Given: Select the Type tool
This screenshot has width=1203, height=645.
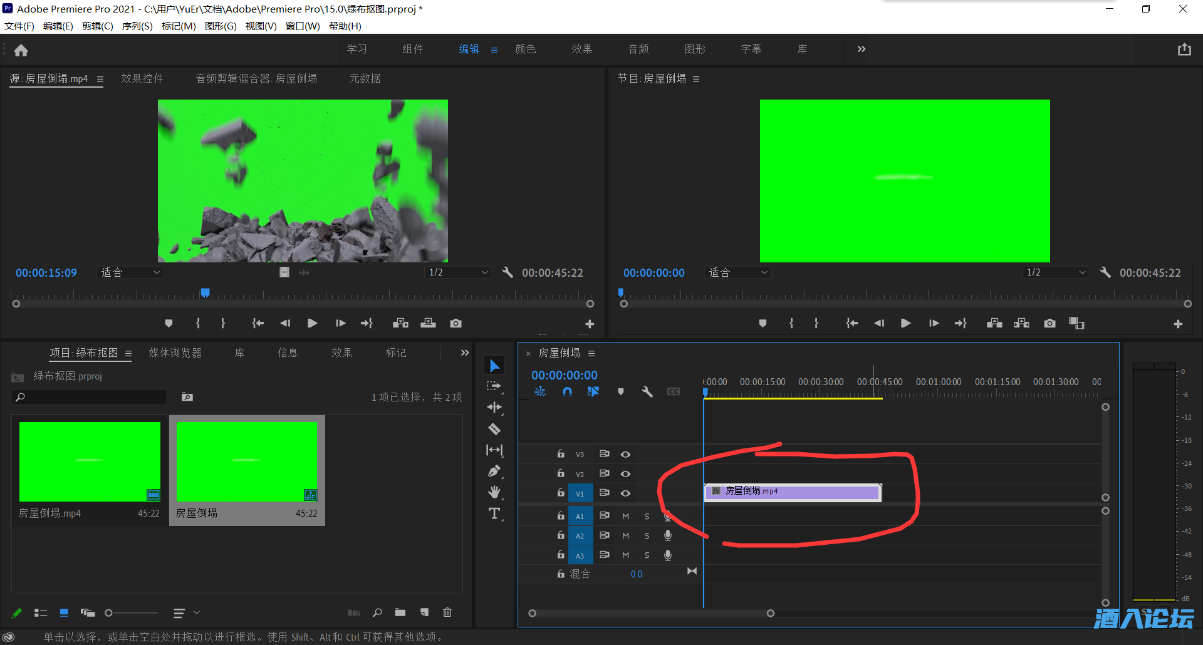Looking at the screenshot, I should (x=494, y=513).
